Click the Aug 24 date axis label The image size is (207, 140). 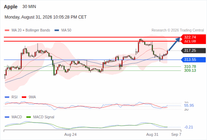[71, 135]
